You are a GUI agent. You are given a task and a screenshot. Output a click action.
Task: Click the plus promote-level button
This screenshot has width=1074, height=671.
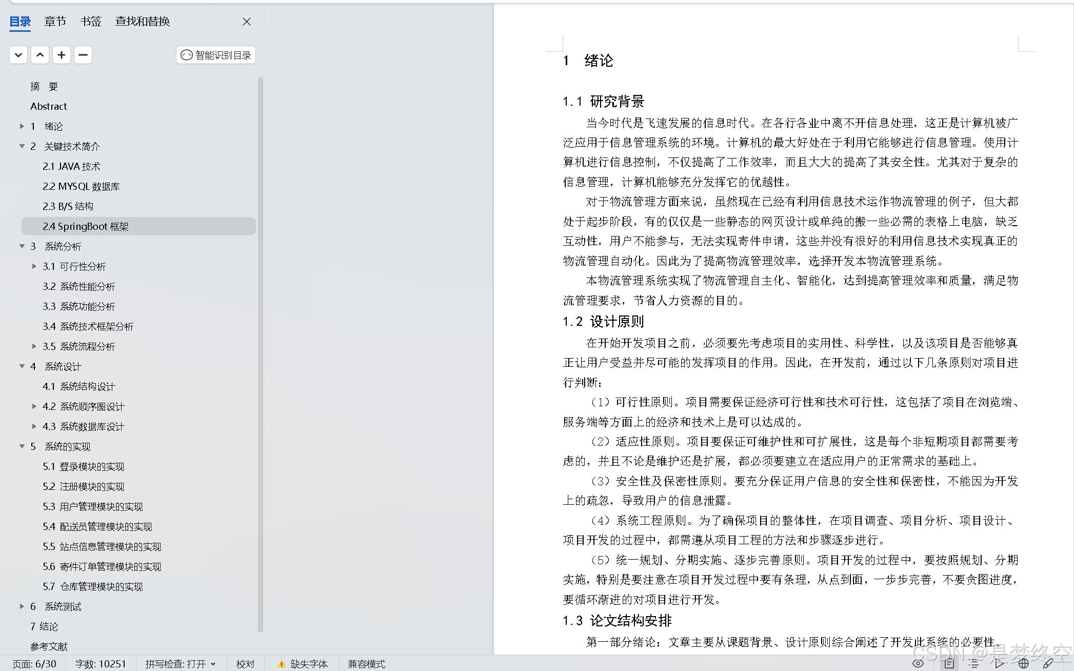[x=62, y=55]
